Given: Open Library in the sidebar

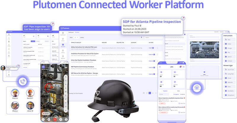Looking at the screenshot, I should [63, 51].
